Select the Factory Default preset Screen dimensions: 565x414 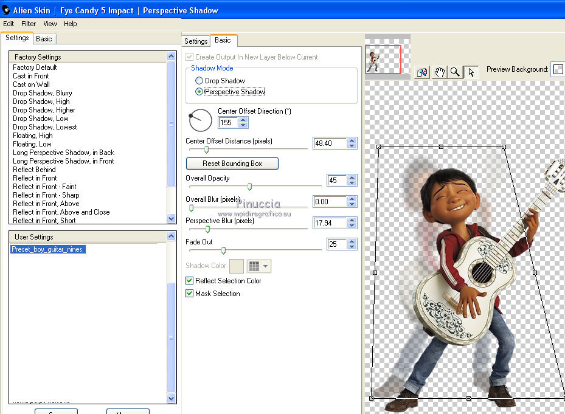point(35,67)
